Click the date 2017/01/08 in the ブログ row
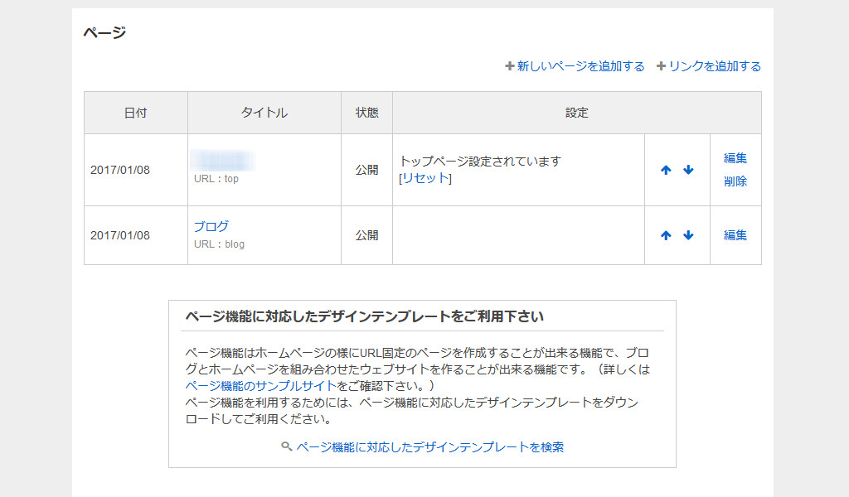 [119, 235]
